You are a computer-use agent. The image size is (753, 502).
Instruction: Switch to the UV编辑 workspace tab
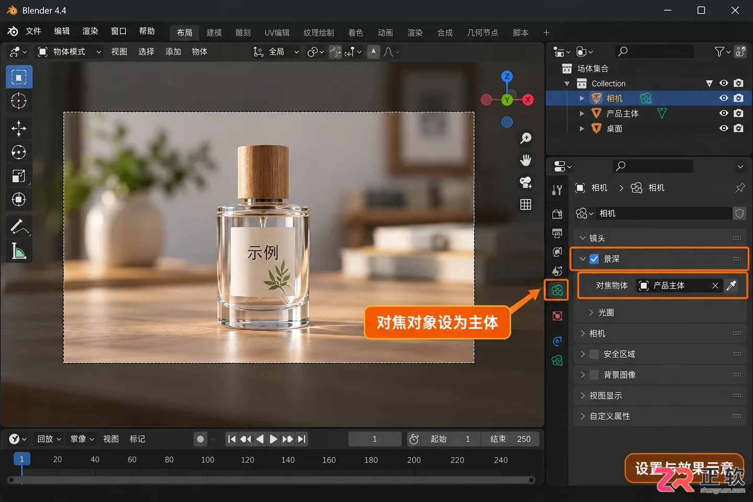277,32
